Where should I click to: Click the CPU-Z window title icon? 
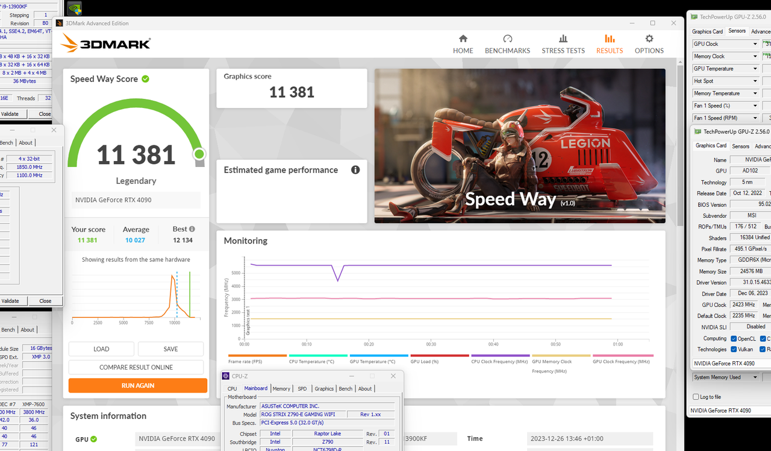click(226, 376)
